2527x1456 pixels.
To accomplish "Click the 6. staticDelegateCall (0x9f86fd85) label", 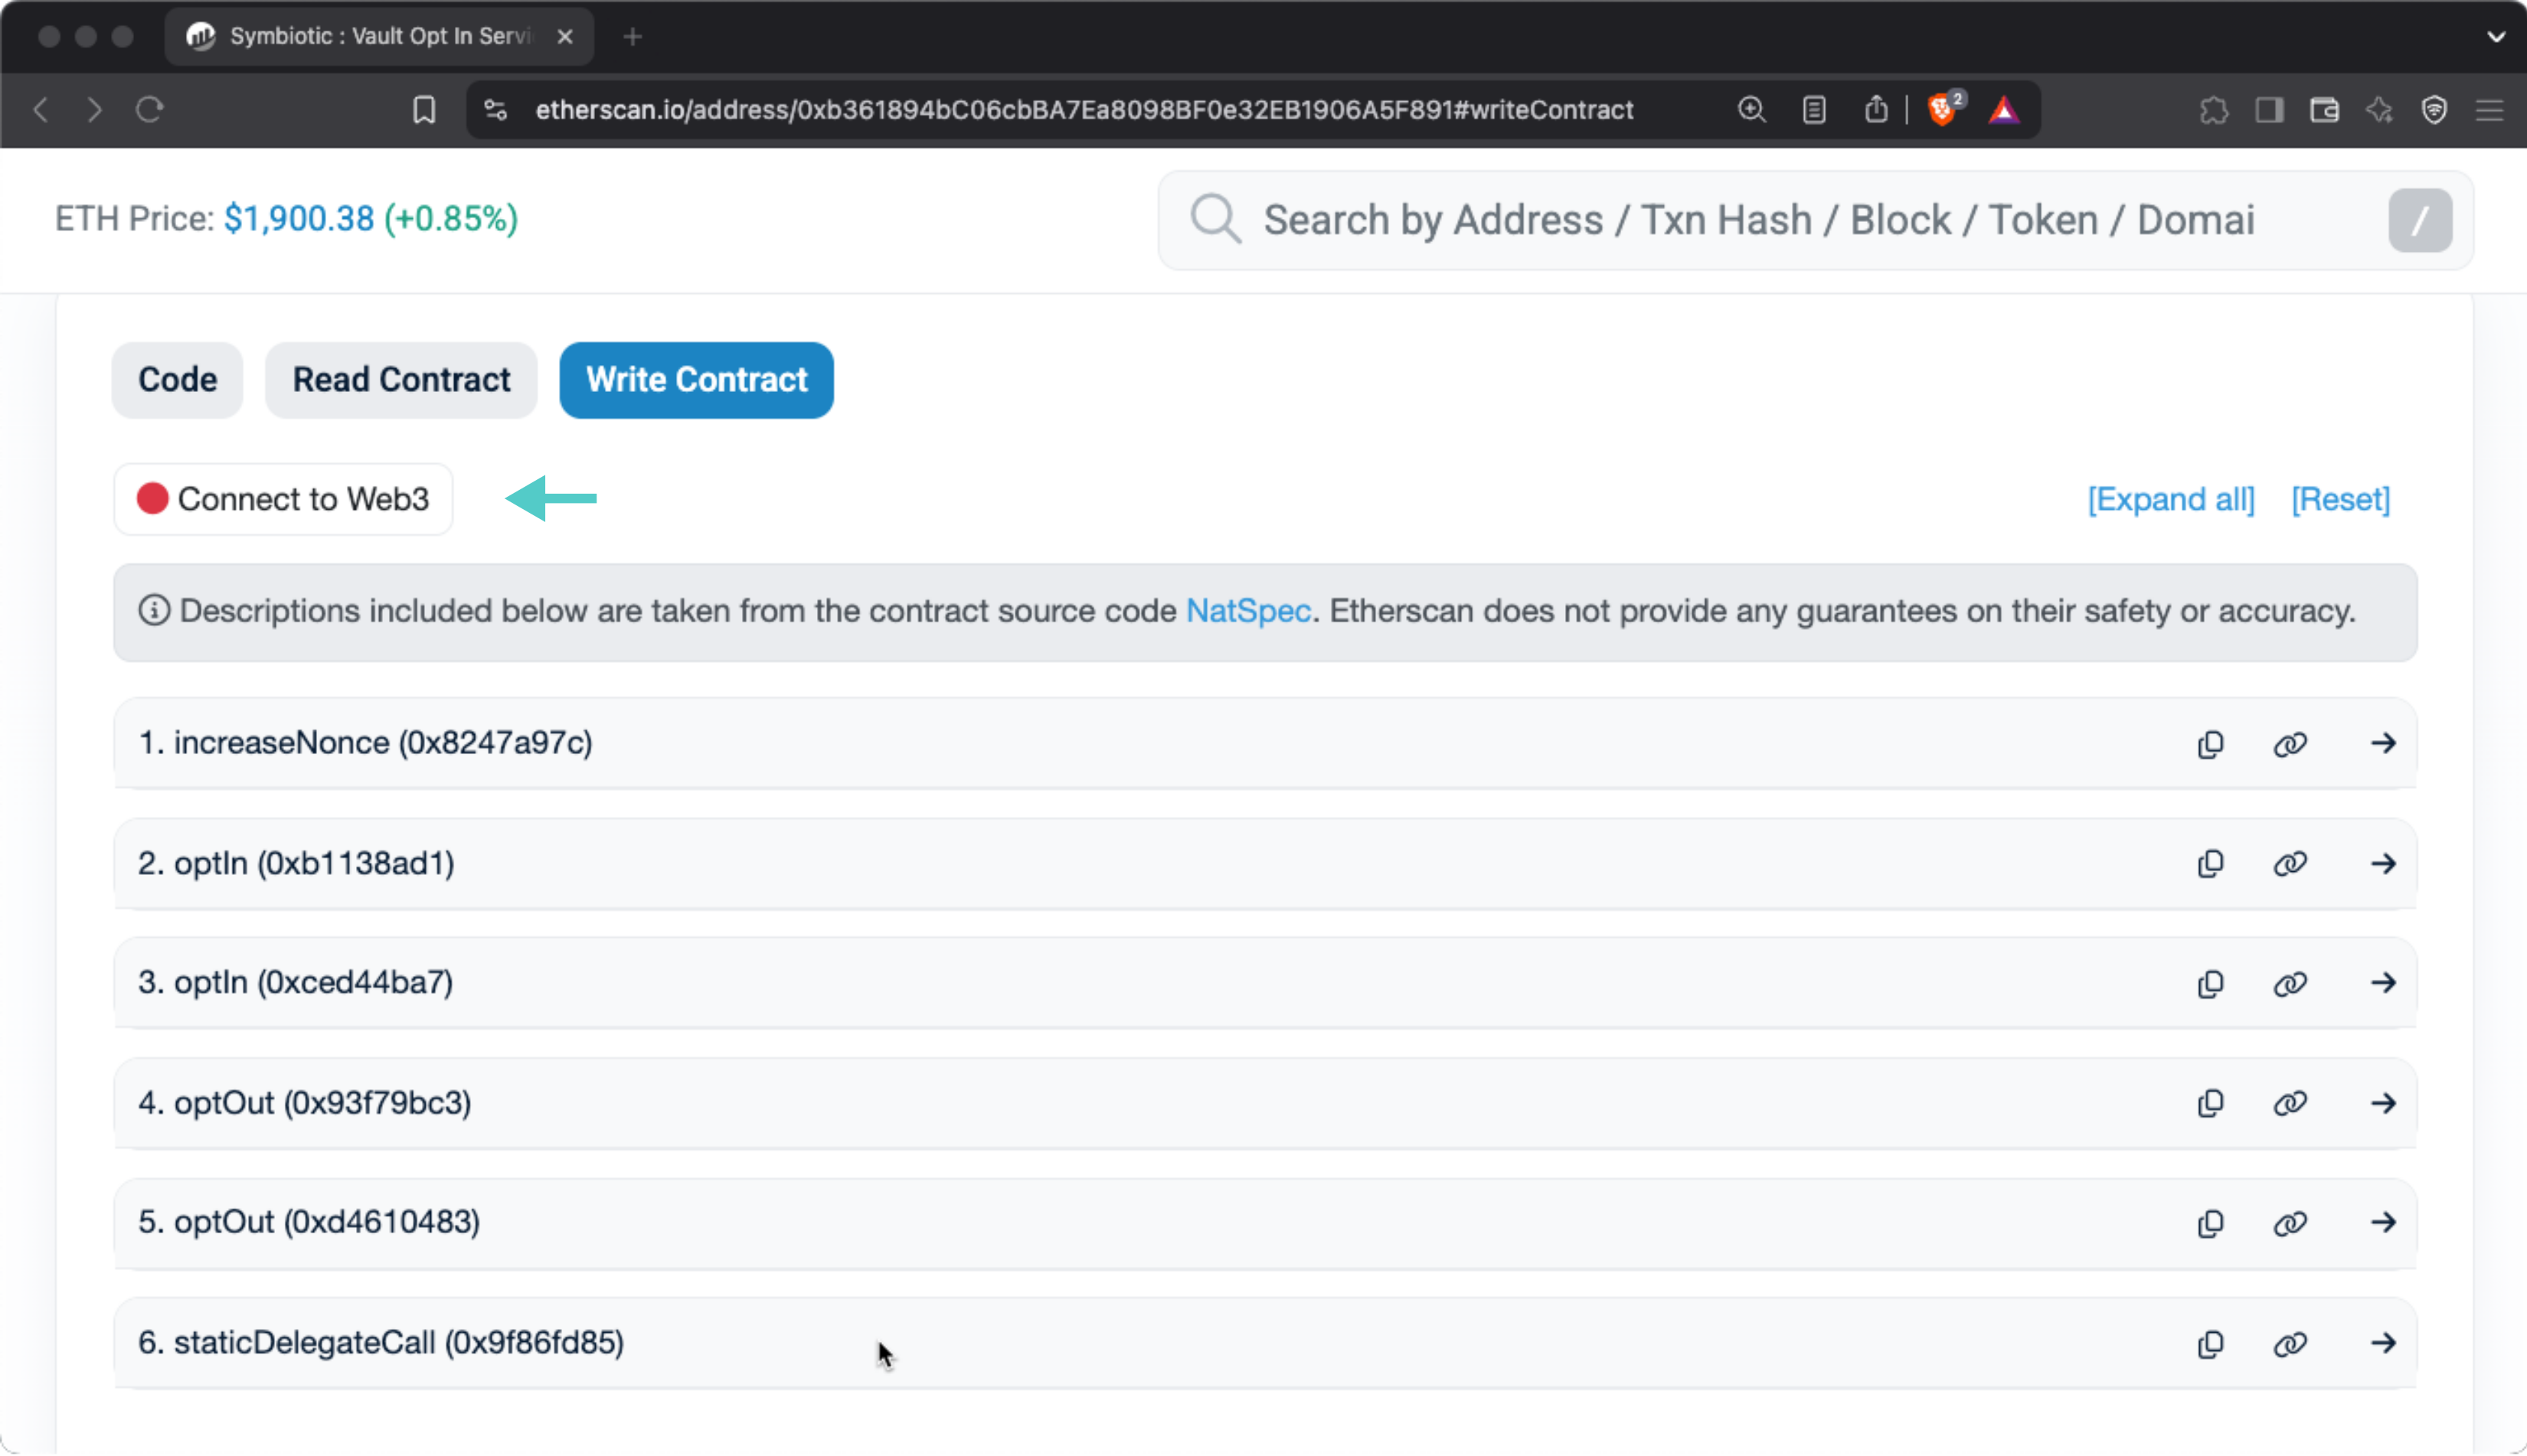I will (381, 1343).
